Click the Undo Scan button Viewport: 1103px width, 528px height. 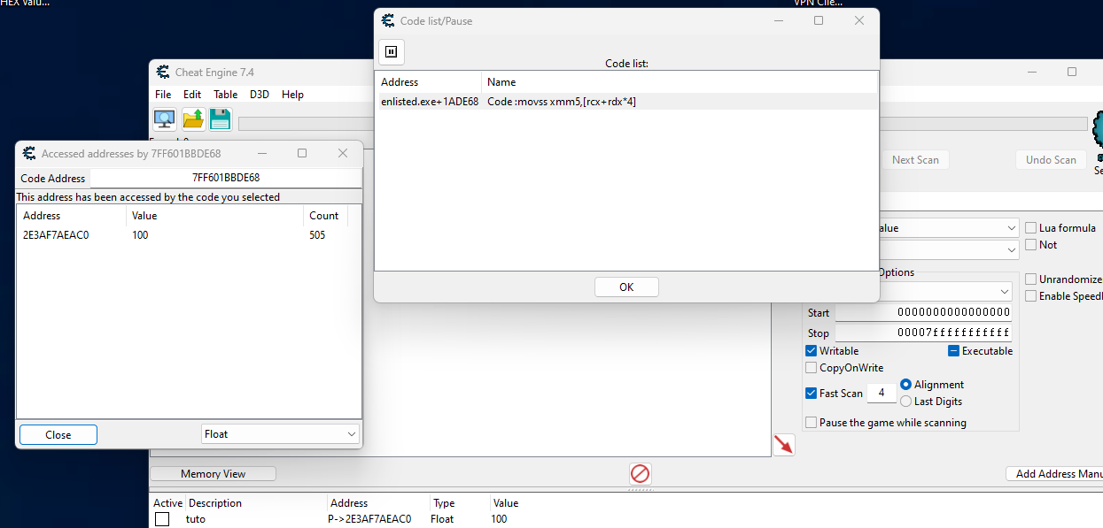(x=1051, y=160)
